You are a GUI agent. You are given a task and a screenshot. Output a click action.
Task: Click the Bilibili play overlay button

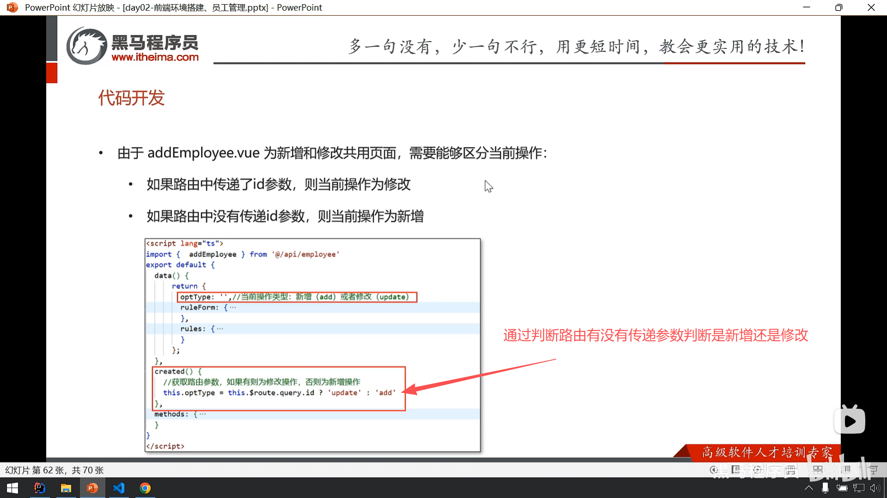tap(850, 421)
